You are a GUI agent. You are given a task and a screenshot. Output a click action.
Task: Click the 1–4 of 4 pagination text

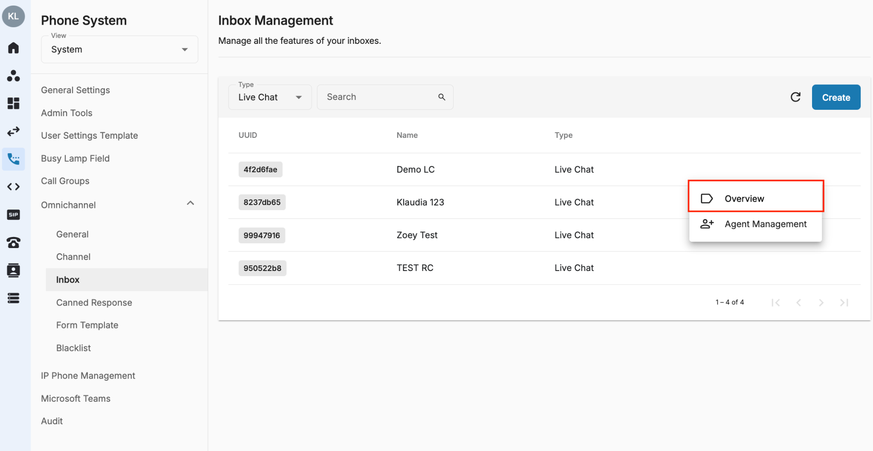click(x=730, y=302)
